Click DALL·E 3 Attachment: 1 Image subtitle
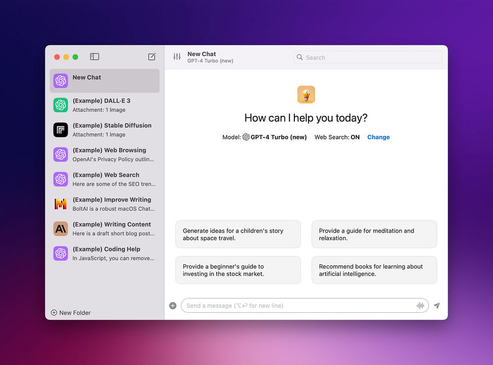The height and width of the screenshot is (365, 493). tap(99, 110)
